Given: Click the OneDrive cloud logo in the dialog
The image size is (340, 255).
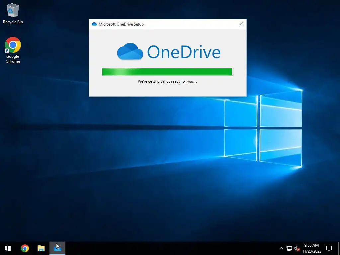Looking at the screenshot, I should tap(130, 51).
